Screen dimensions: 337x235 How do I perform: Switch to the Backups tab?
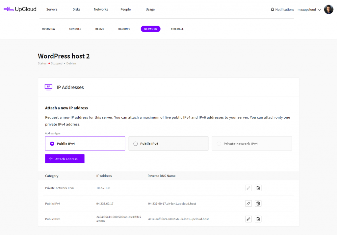124,29
